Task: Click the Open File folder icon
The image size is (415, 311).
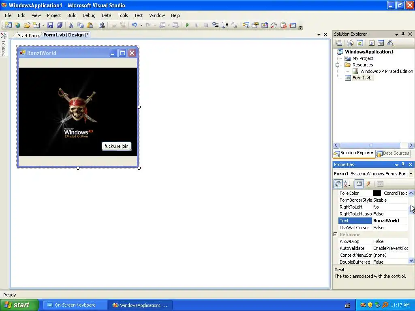Action: point(27,25)
